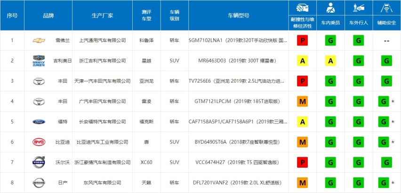
Task: Click manufacturer 上汽通用汽车有限公司
Action: [102, 40]
